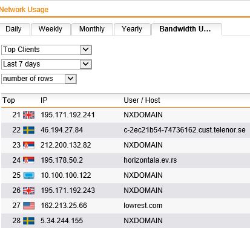The width and height of the screenshot is (250, 228).
Task: Click NXDOMAIN in row 23
Action: click(x=143, y=145)
